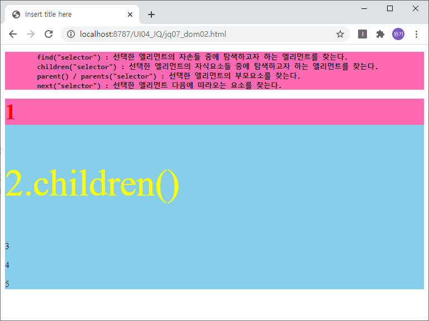The image size is (429, 321).
Task: Close the Chrome window
Action: 416,8
